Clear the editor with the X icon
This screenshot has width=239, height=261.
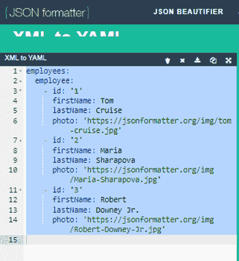click(x=182, y=60)
